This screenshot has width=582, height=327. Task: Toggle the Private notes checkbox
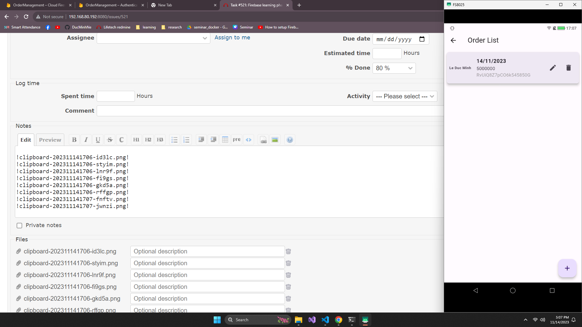tap(19, 225)
